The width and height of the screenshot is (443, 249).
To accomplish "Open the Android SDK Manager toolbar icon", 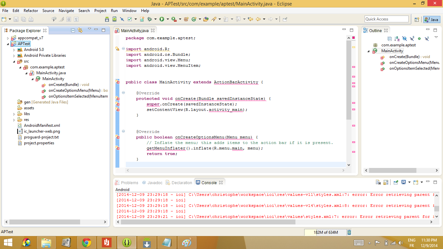I will coord(107,19).
